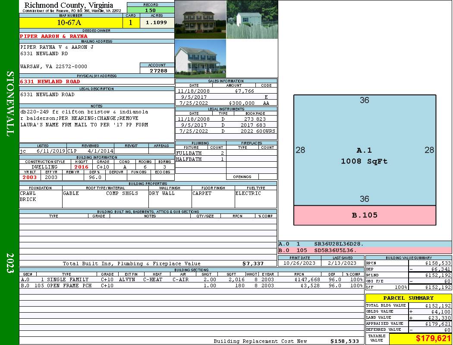Select the notes text box

tap(97, 125)
